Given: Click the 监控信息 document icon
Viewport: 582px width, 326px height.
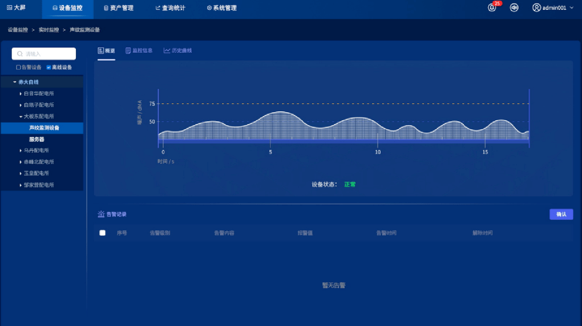Looking at the screenshot, I should (128, 51).
